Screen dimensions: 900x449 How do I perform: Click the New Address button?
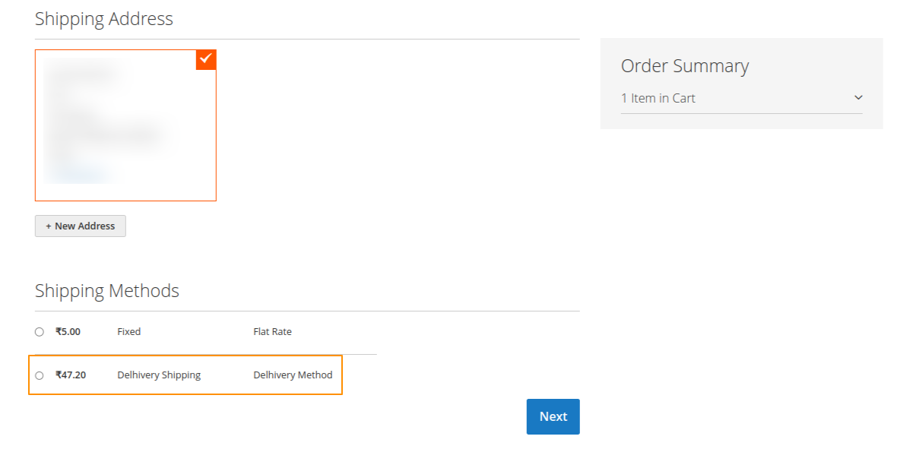coord(80,226)
